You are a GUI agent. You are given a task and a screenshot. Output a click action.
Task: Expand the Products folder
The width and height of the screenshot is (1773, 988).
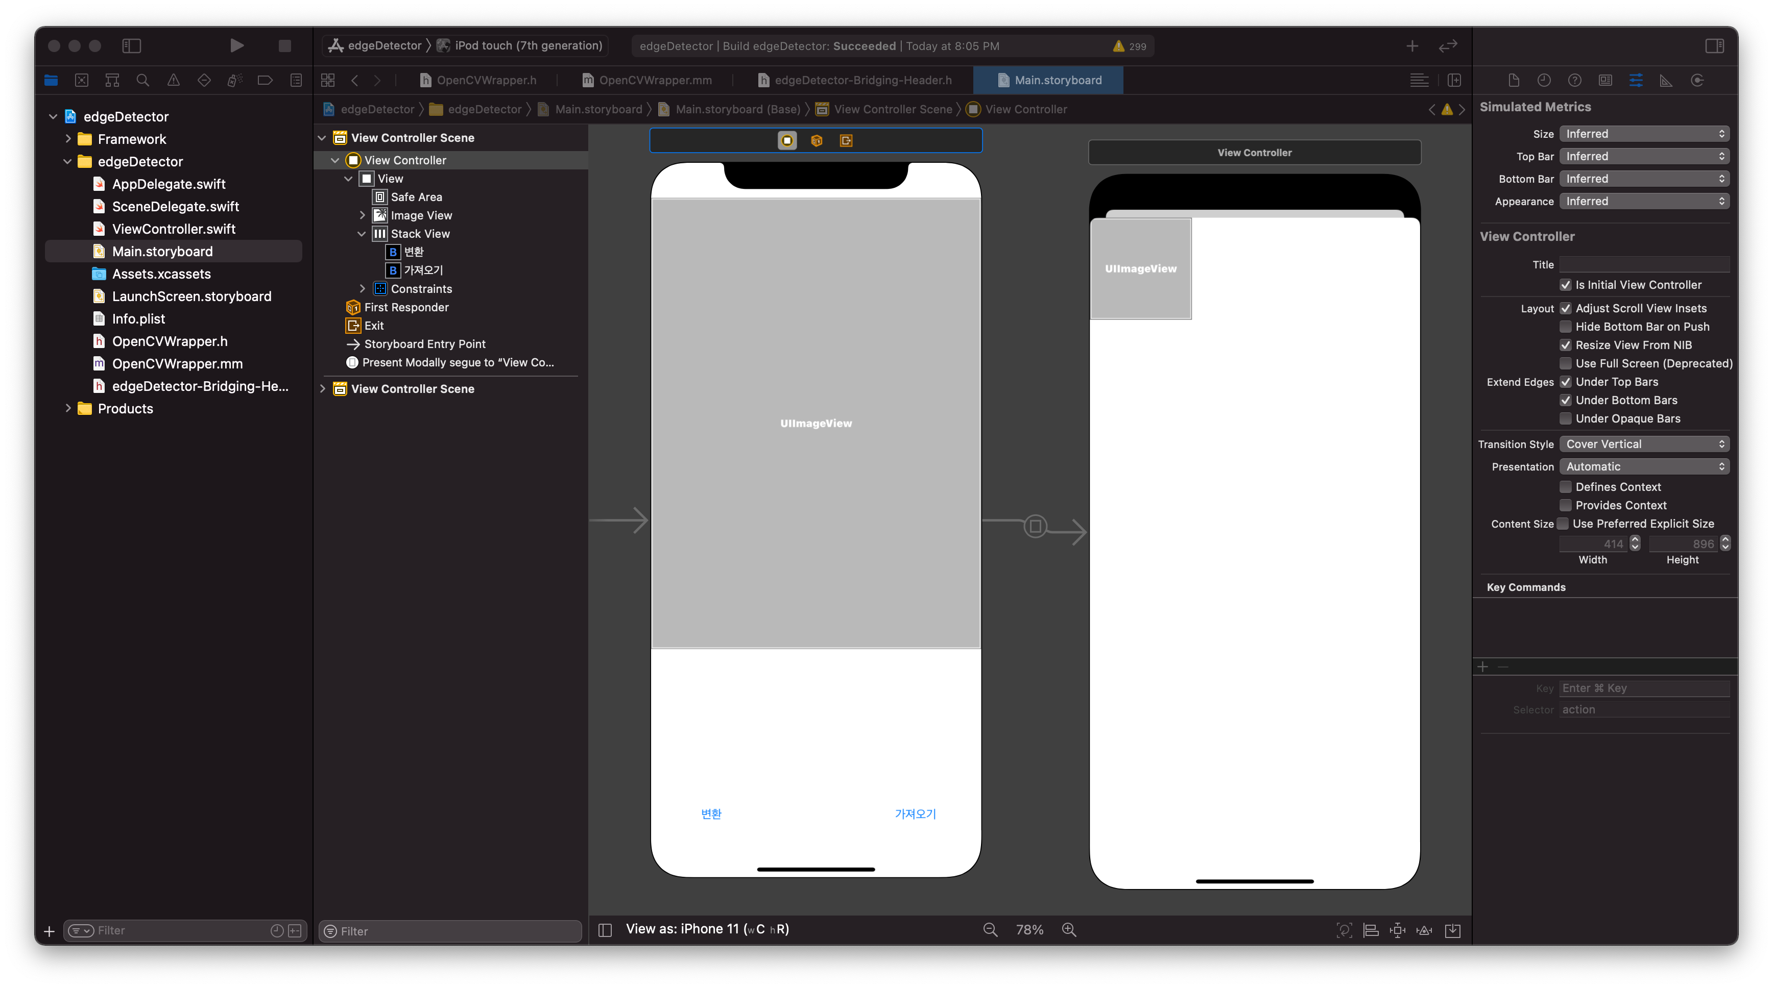[67, 408]
